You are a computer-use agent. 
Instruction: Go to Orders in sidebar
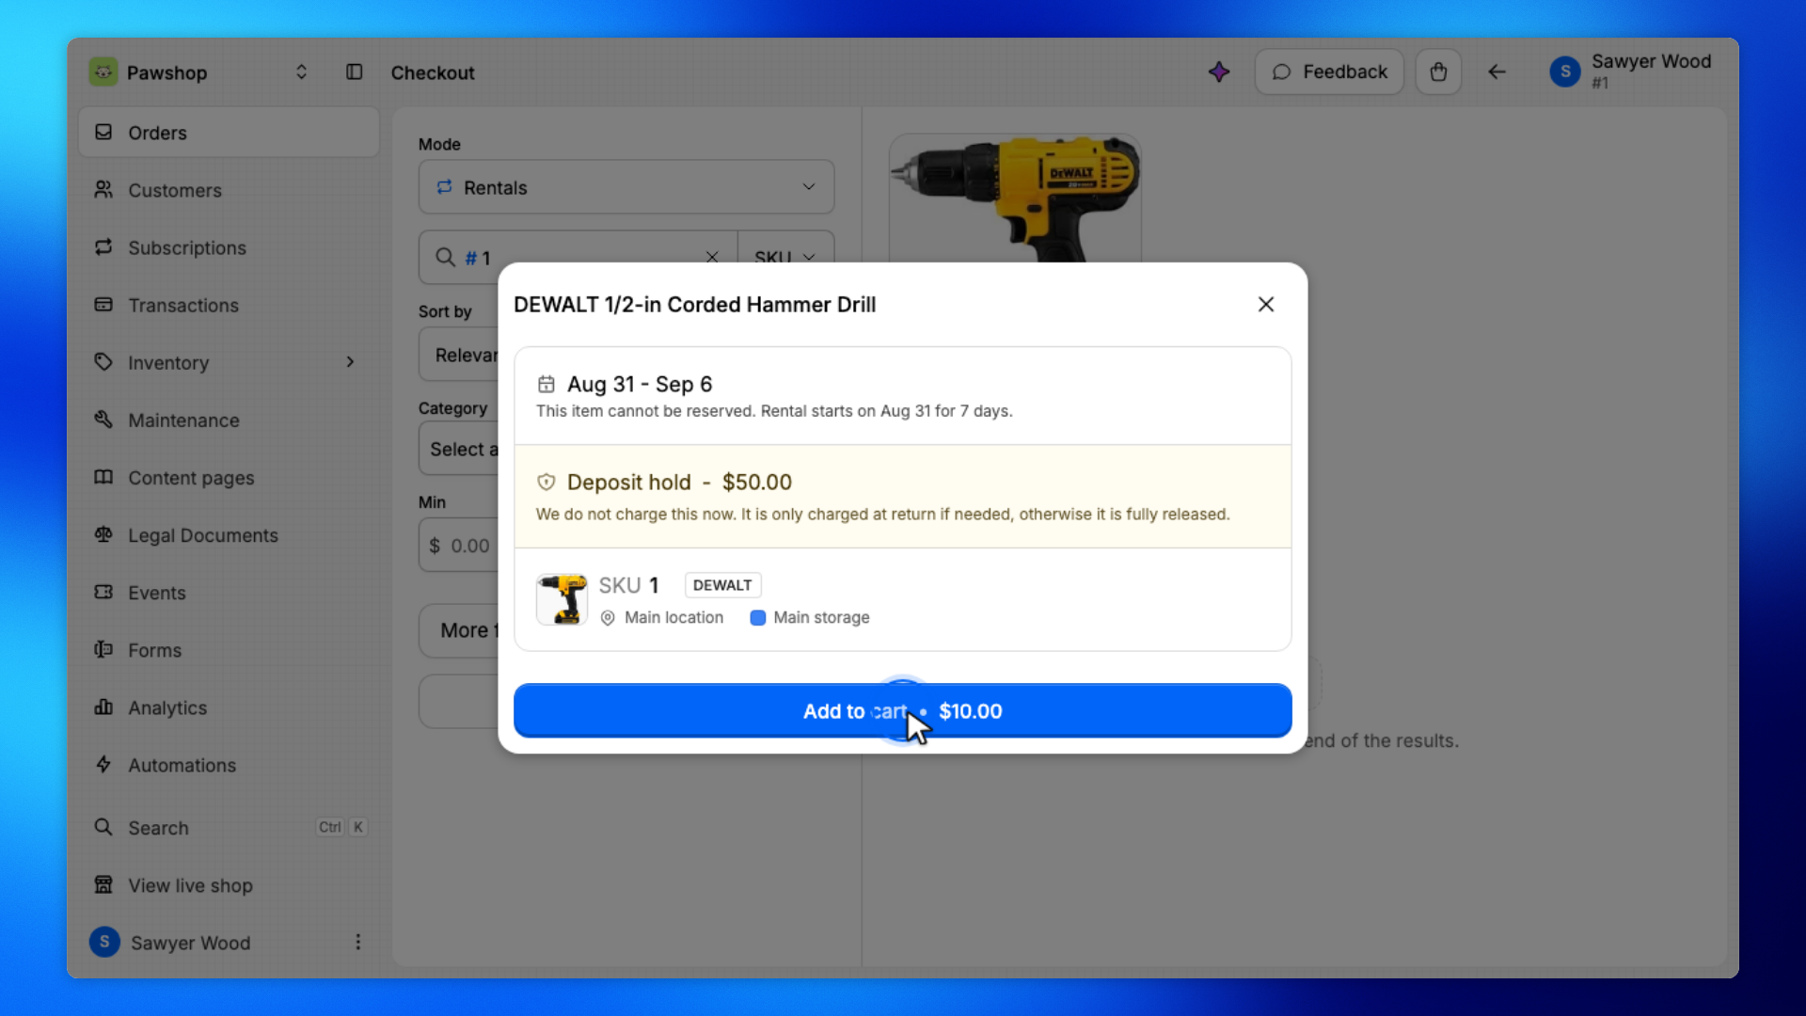tap(229, 133)
